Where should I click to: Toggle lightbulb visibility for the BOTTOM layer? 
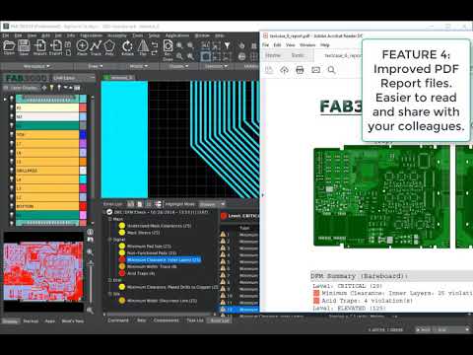(12, 206)
